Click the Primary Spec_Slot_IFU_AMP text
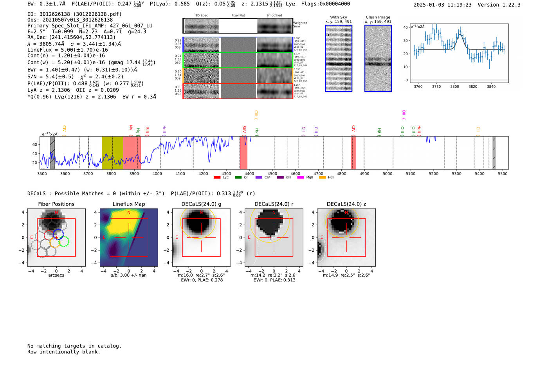This screenshot has height=373, width=548. tap(90, 26)
